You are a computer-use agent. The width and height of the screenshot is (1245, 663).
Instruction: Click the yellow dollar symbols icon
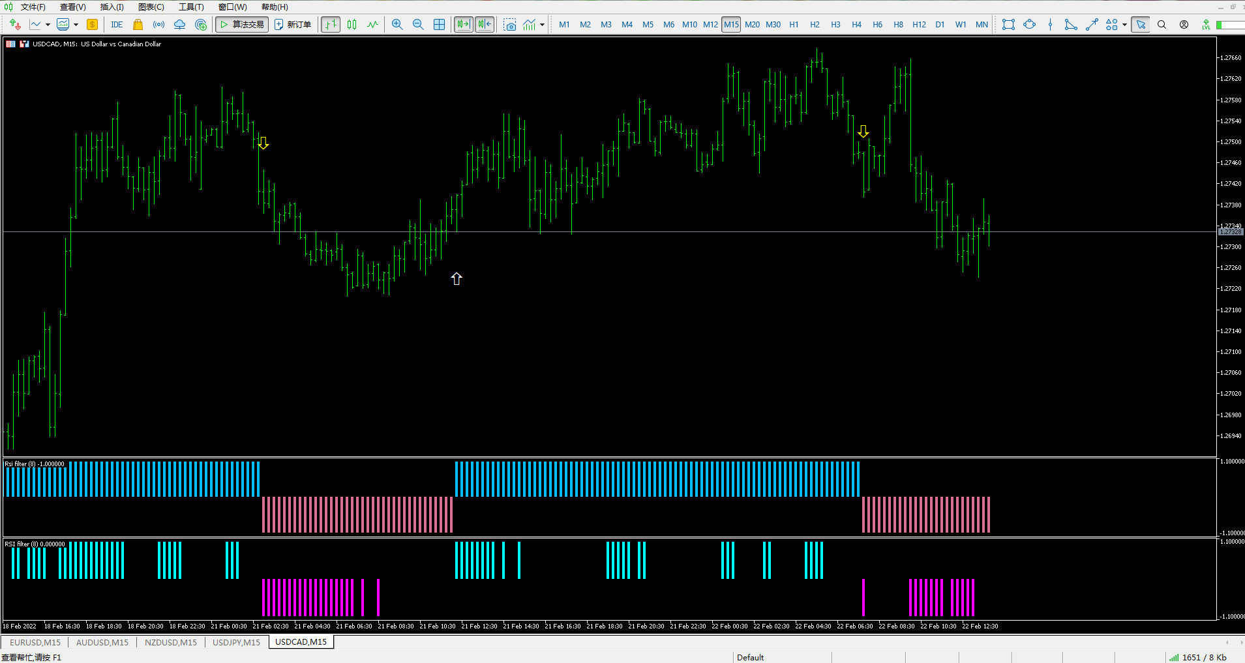pos(92,25)
